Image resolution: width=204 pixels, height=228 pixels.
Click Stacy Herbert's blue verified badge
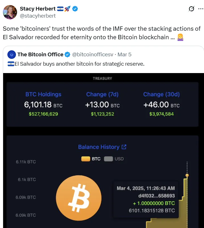coord(75,9)
